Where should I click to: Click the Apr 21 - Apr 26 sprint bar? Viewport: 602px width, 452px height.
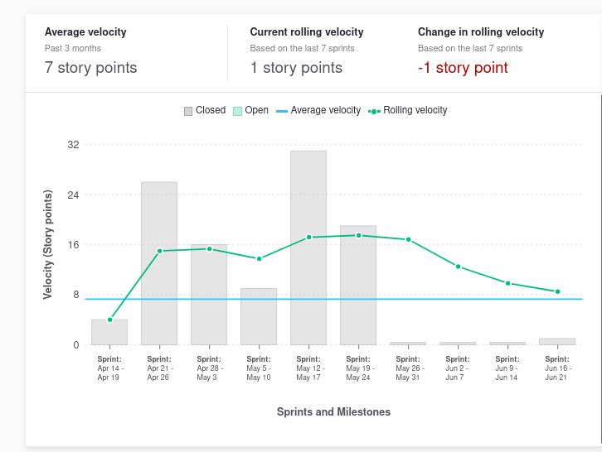tap(159, 263)
